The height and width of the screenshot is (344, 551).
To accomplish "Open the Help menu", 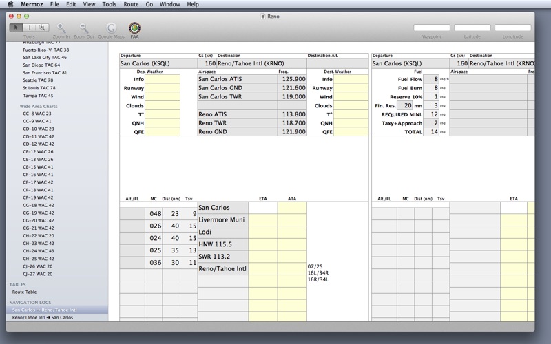I will [193, 4].
